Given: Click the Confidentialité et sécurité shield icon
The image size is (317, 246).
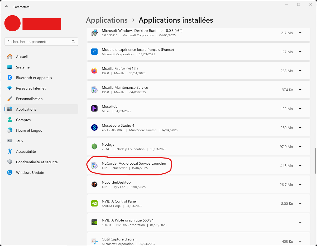Looking at the screenshot, I should click(x=10, y=162).
